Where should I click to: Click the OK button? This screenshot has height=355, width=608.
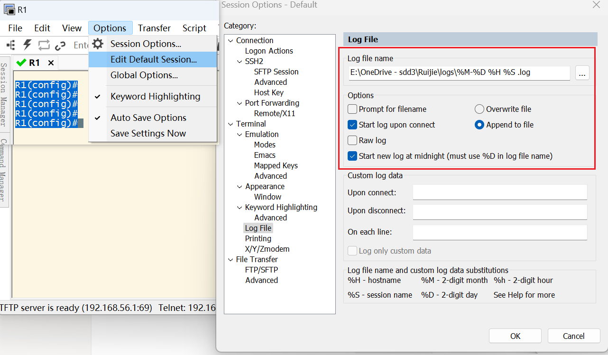[x=516, y=336]
